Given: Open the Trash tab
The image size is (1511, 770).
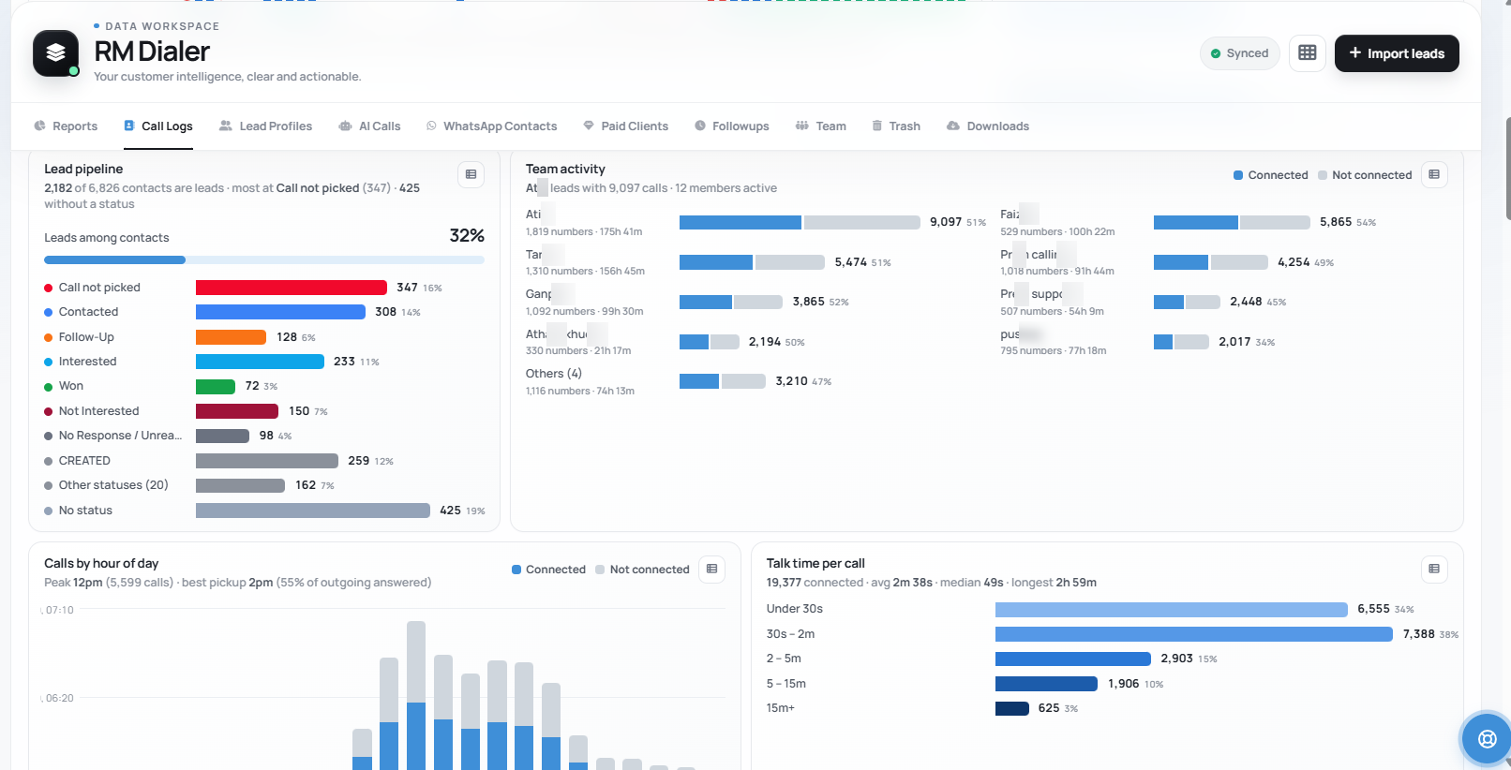Looking at the screenshot, I should pyautogui.click(x=896, y=126).
